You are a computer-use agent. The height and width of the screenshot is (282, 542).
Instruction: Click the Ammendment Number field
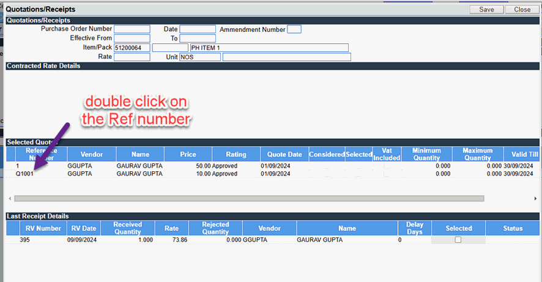pos(294,29)
